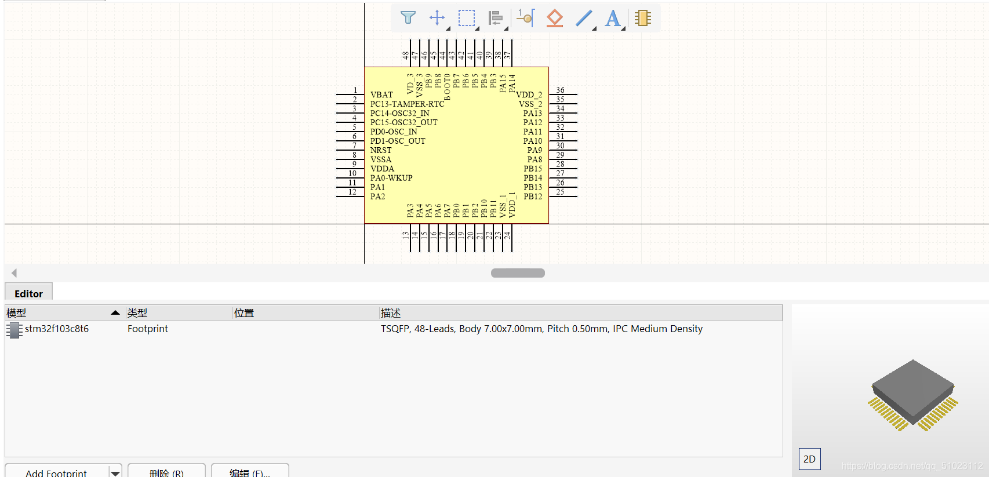Screen dimensions: 989x477
Task: Select the text string 'A' tool
Action: (x=612, y=18)
